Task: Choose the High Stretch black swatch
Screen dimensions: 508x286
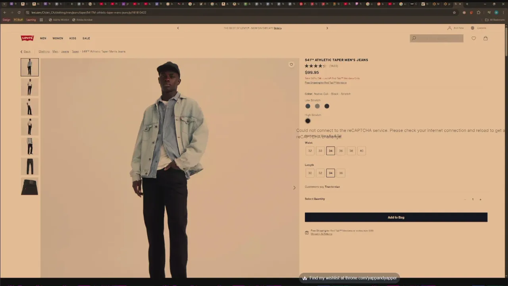Action: click(308, 121)
